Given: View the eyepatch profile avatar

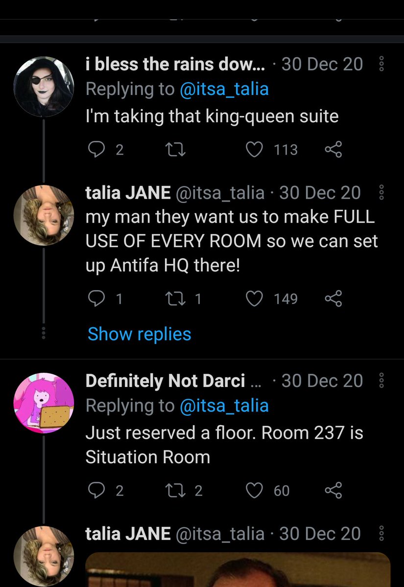Looking at the screenshot, I should [44, 87].
